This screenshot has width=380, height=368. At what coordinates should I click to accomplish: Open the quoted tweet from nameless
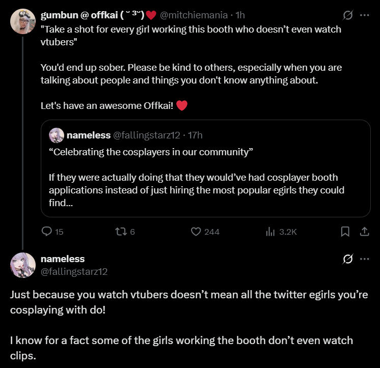(205, 173)
